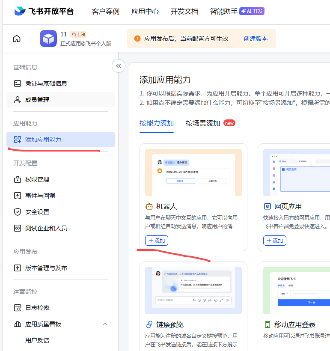330x351 pixels.
Task: Collapse sidebar with double-chevron button
Action: pyautogui.click(x=119, y=66)
